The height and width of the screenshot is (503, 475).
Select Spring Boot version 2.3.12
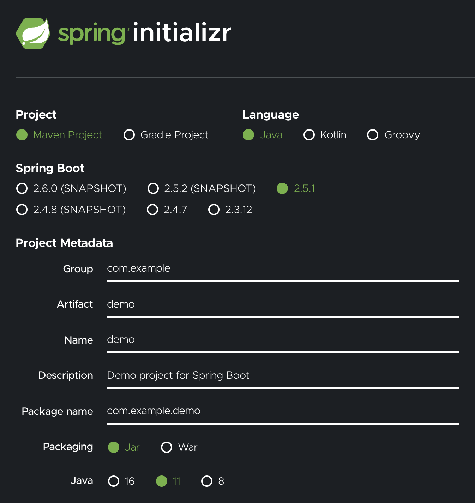214,210
